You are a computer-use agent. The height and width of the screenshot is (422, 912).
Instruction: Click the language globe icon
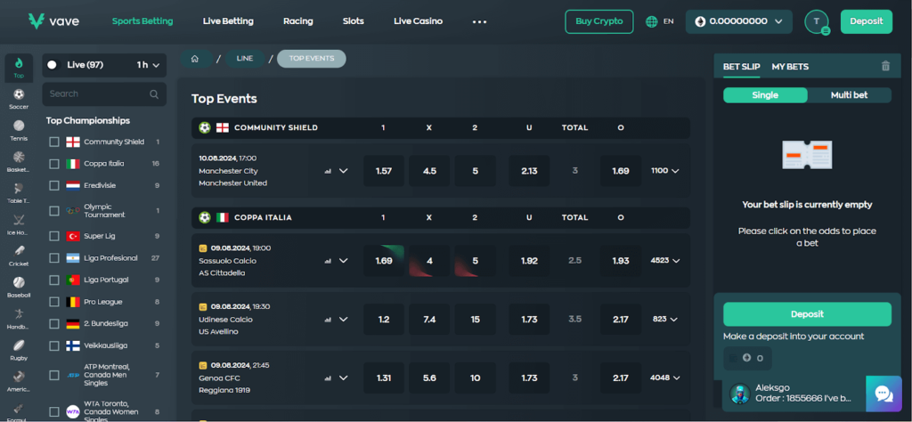pyautogui.click(x=651, y=21)
